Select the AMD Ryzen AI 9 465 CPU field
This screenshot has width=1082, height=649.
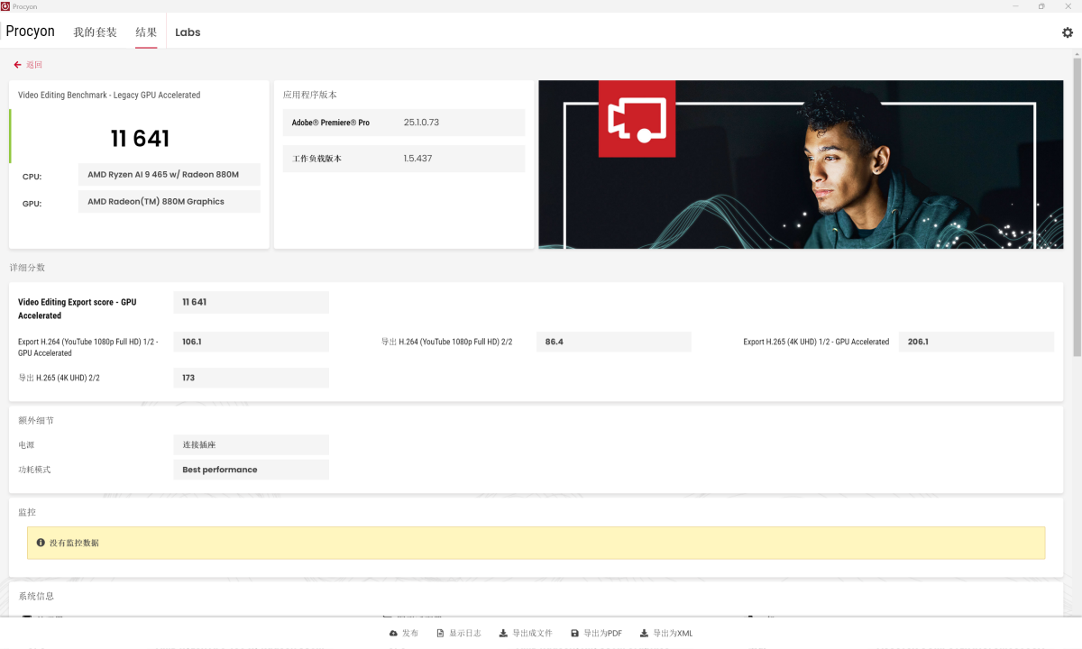point(170,175)
